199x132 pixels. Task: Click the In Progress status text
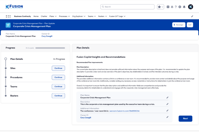point(59,59)
